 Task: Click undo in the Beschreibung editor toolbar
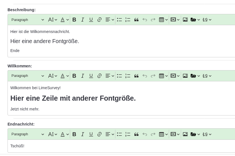pos(145,20)
